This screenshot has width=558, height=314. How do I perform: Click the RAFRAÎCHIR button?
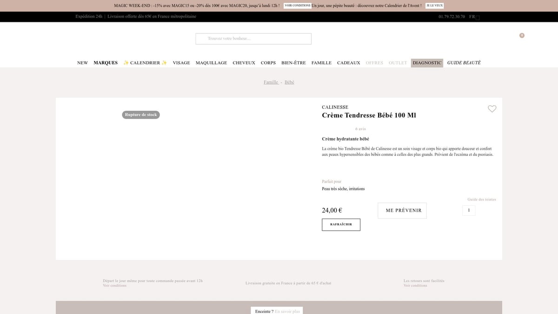(341, 225)
